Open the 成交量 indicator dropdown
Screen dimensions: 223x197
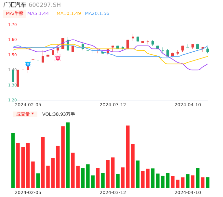tap(25, 114)
